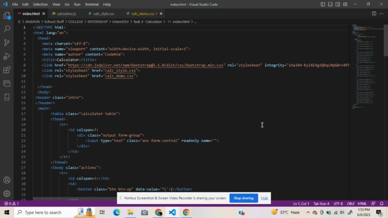Screen dimensions: 388x218
Task: Show errors and warnings in status bar
Action: [12, 204]
